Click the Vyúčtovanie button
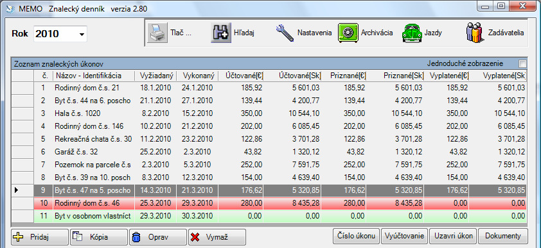 tap(404, 236)
